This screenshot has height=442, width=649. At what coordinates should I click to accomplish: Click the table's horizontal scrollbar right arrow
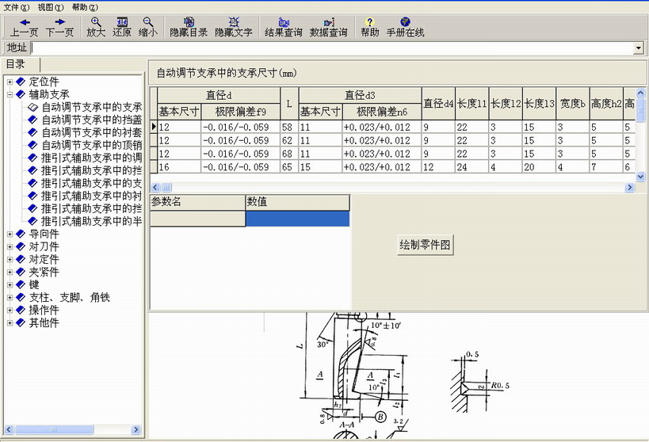[629, 188]
